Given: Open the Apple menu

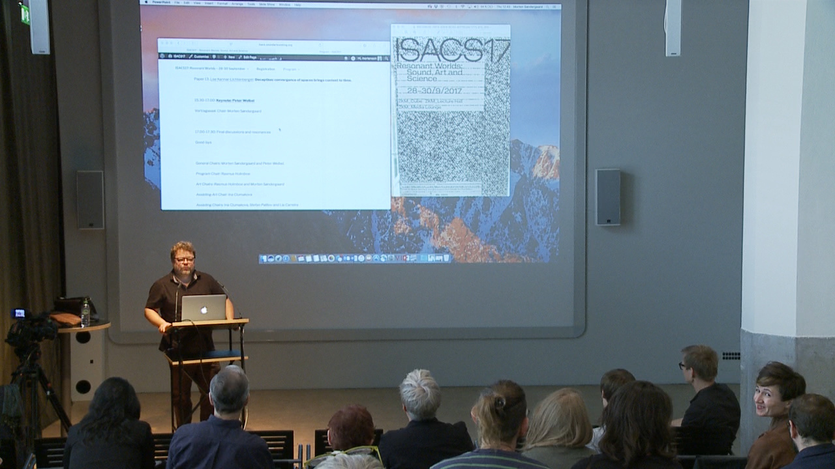Looking at the screenshot, I should (146, 3).
